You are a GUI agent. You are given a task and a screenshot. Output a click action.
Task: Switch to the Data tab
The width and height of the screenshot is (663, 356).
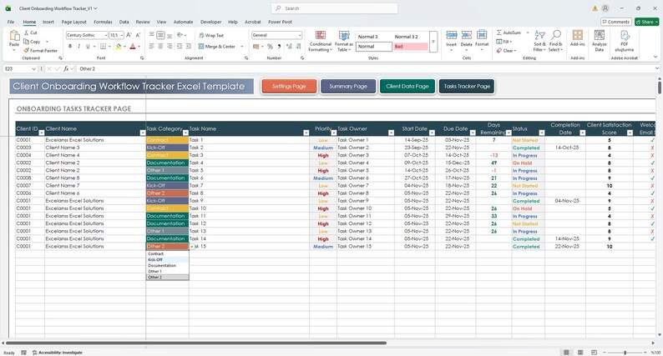tap(124, 22)
